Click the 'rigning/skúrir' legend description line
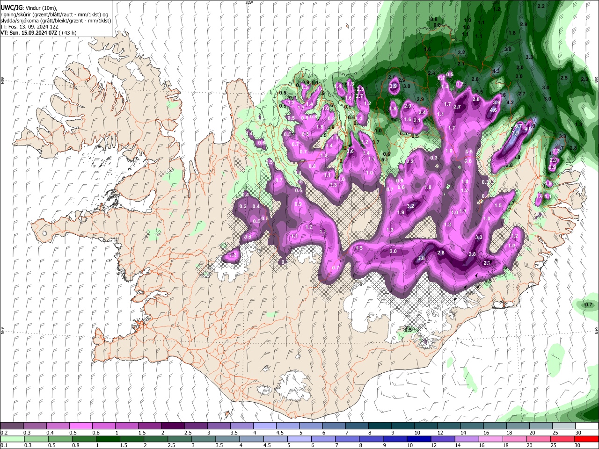The image size is (599, 449). 54,15
